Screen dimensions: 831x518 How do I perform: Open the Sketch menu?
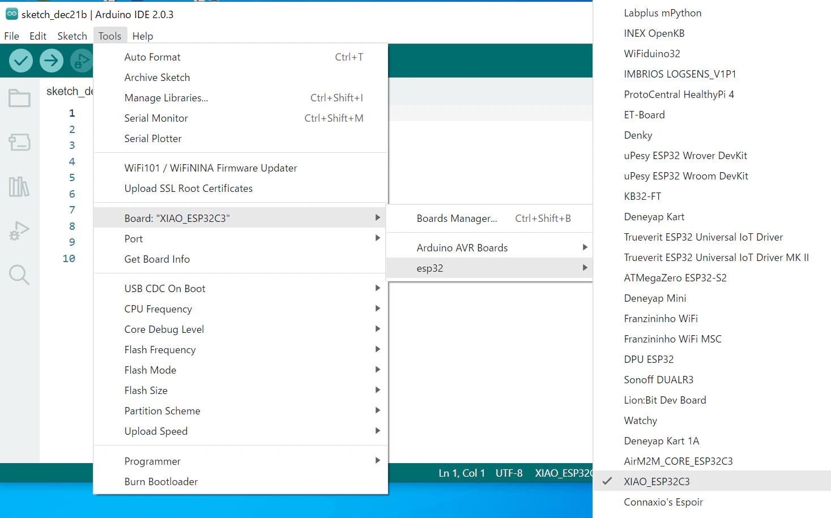click(72, 36)
